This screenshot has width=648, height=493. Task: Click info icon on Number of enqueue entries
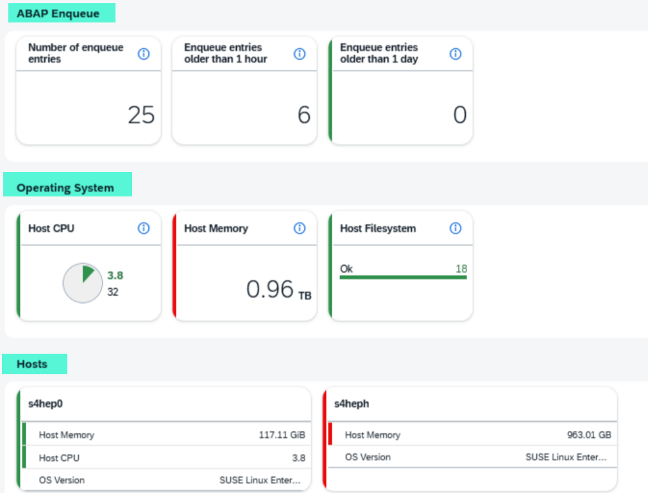point(144,54)
